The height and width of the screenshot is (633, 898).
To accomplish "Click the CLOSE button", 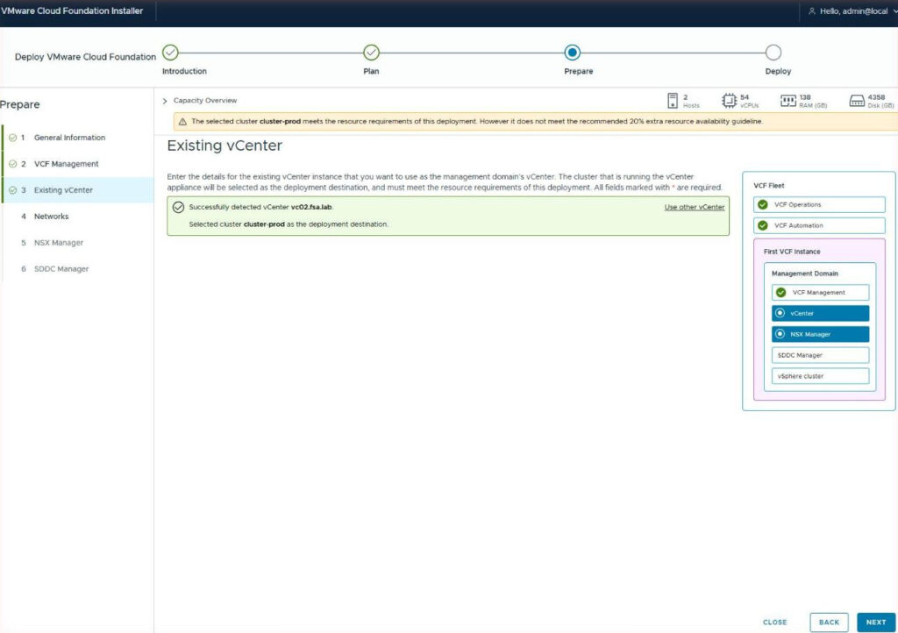I will [x=775, y=622].
